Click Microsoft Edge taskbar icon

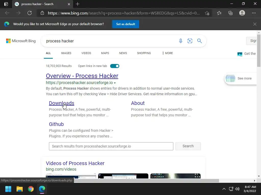tap(42, 189)
